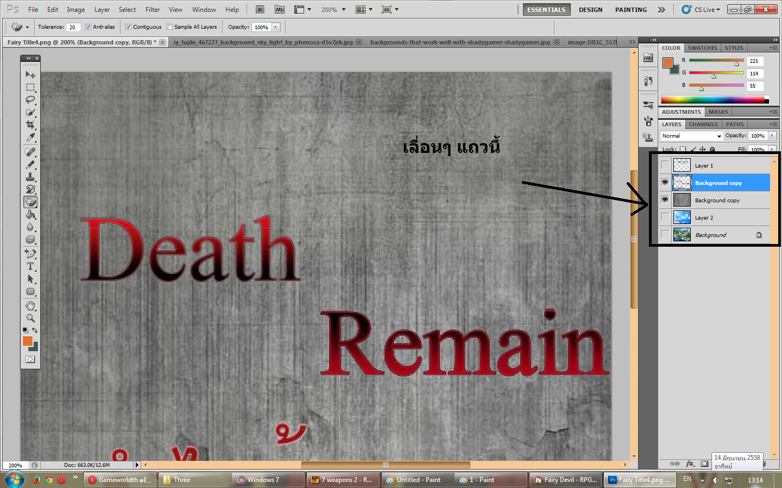This screenshot has width=782, height=488.
Task: Select the Lasso tool
Action: (x=30, y=100)
